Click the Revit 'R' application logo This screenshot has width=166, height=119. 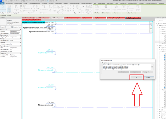pyautogui.click(x=1, y=1)
